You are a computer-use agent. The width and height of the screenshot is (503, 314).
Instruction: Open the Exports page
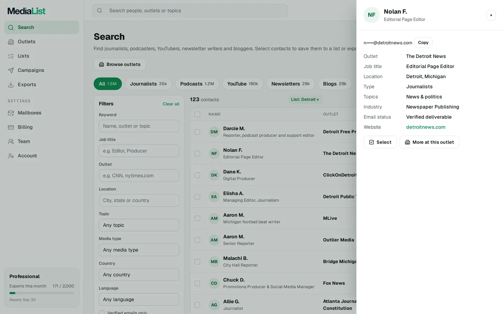[x=42, y=84]
